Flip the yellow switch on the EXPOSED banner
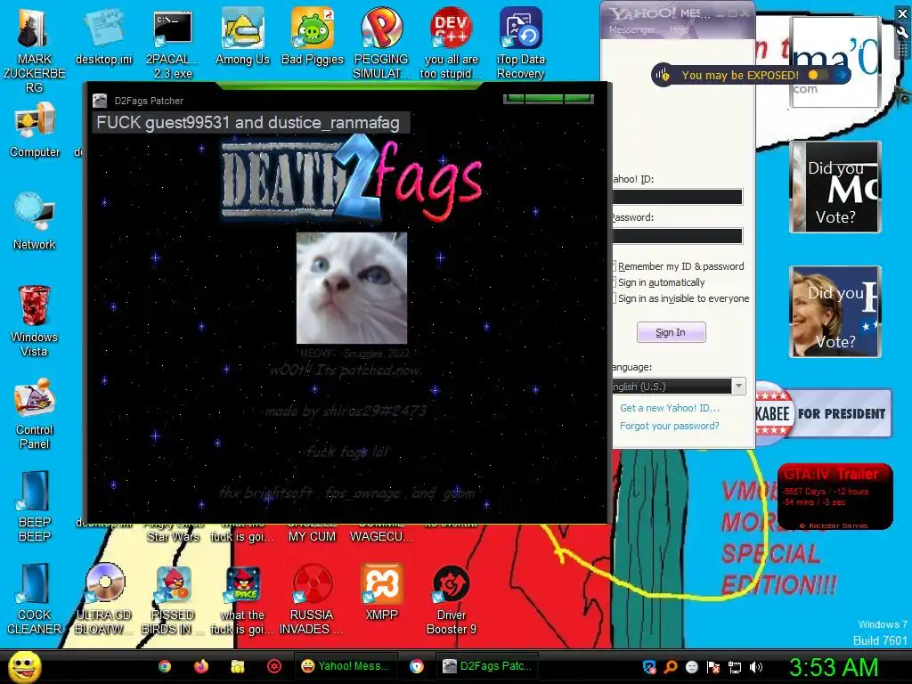 click(x=818, y=75)
